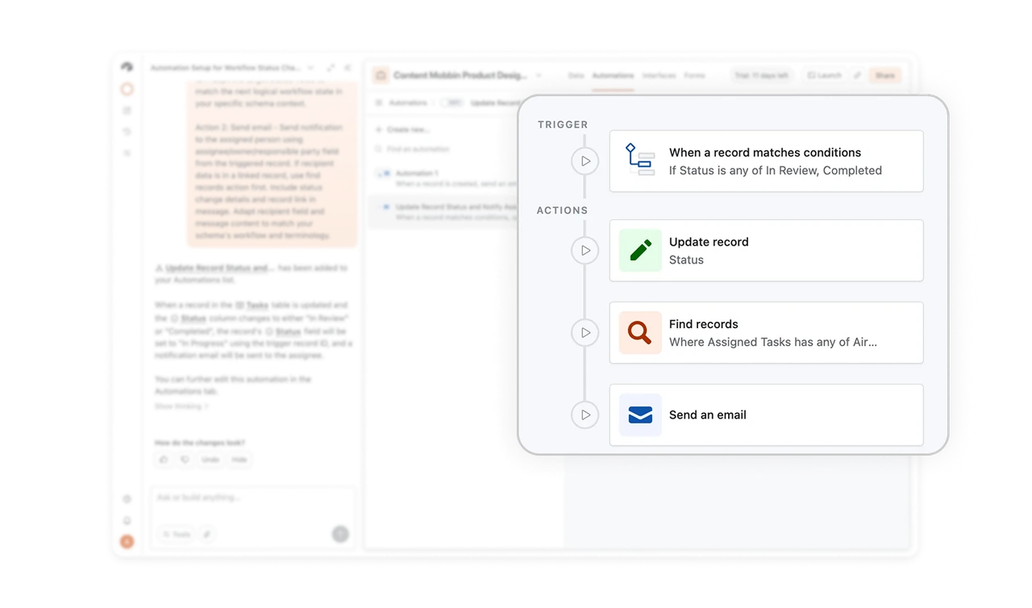Open the Tools button in chat input
This screenshot has height=608, width=1032.
coord(177,535)
